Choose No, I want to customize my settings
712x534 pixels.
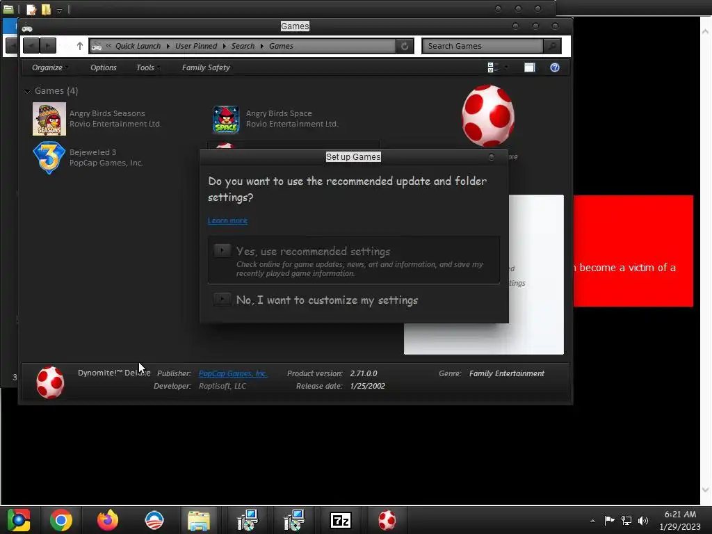pyautogui.click(x=354, y=300)
